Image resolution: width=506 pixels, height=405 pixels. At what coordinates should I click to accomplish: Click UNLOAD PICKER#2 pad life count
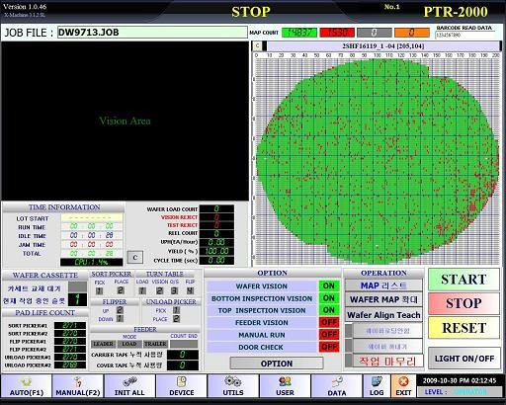tap(70, 364)
